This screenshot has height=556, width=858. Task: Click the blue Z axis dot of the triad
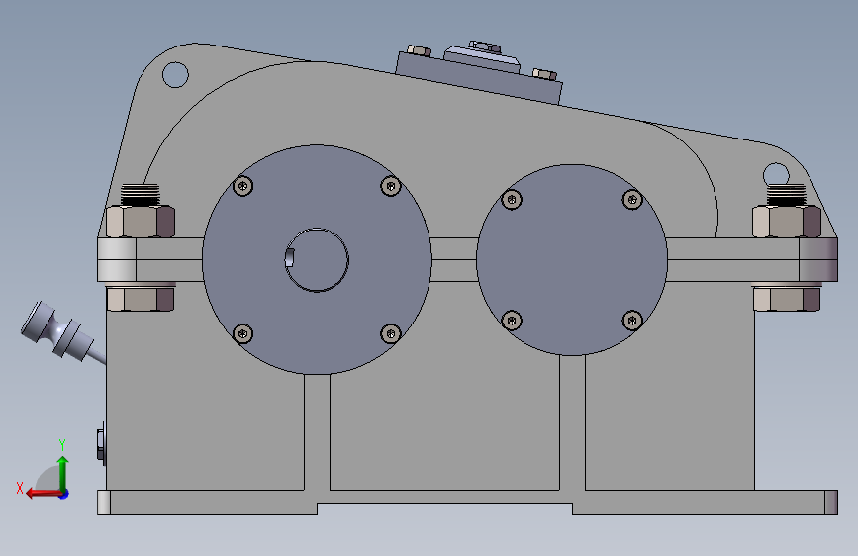pos(64,494)
